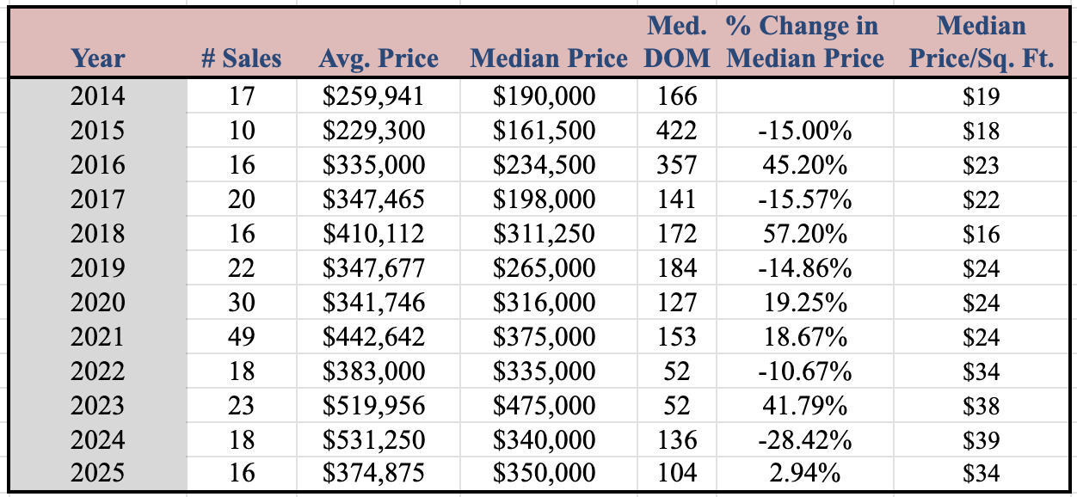Click the Year column header
The image size is (1077, 497).
(x=98, y=58)
